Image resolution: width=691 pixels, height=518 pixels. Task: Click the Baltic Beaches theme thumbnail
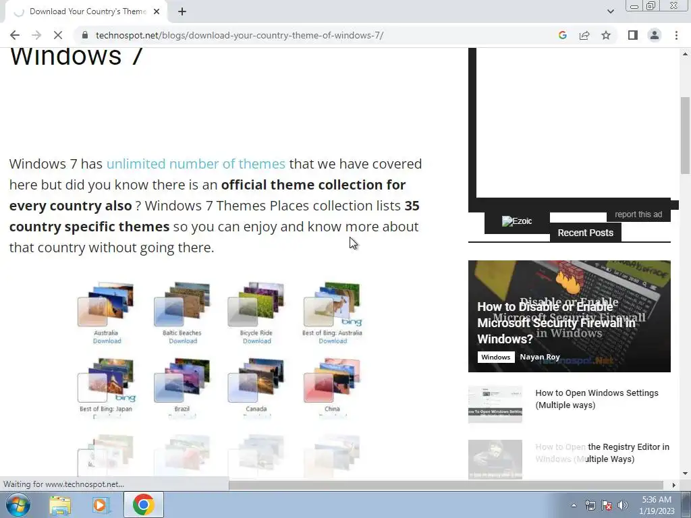[182, 304]
